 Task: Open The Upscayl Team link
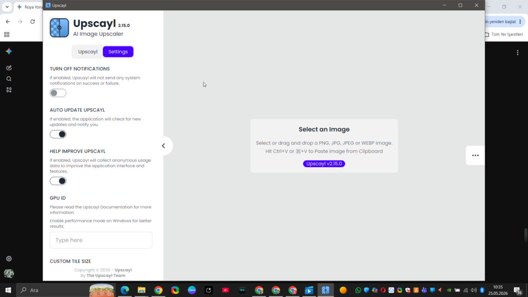click(x=106, y=275)
